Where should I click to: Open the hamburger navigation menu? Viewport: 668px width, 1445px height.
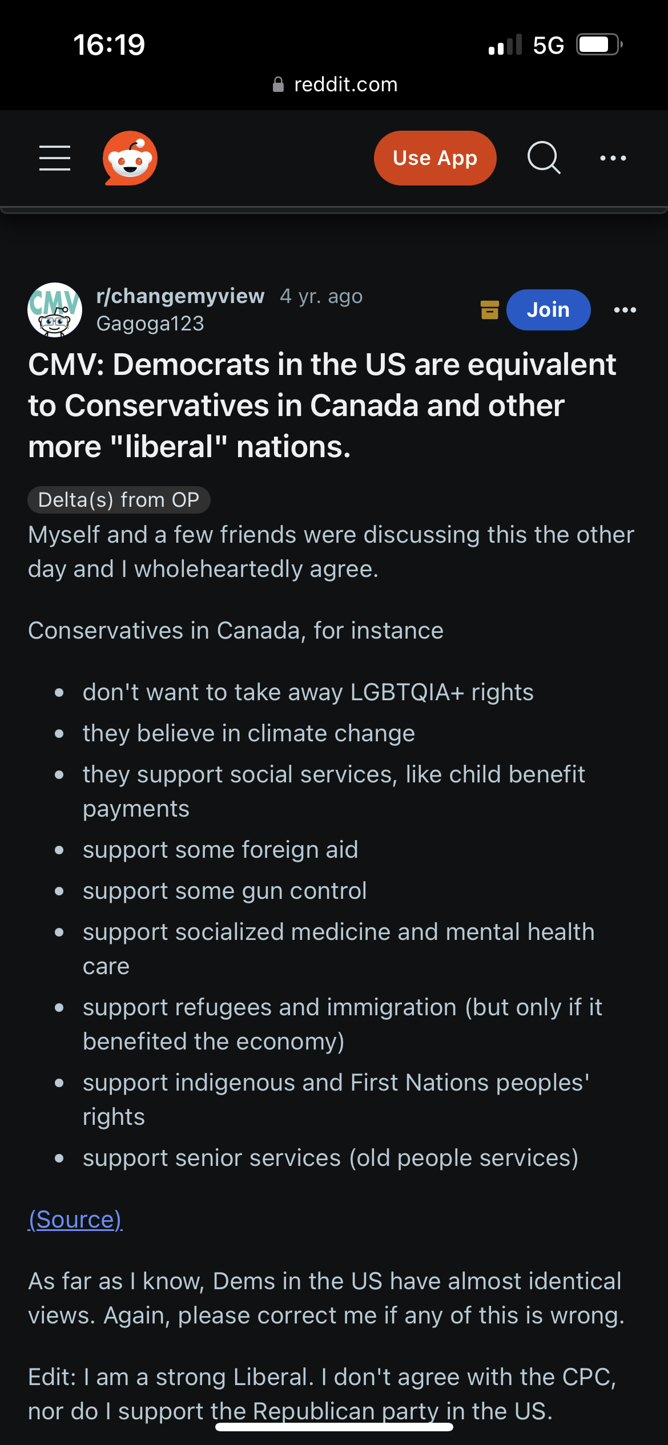[x=55, y=158]
